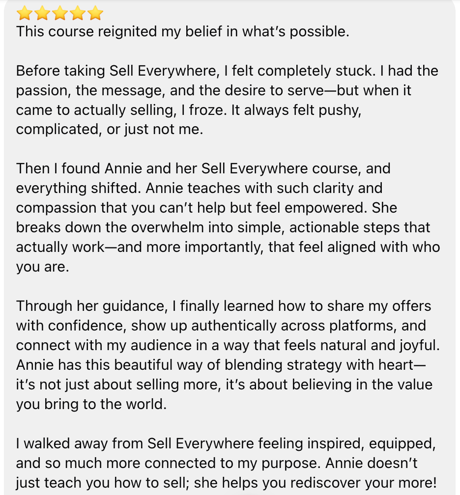Click the final line "just teach you how to sell"
Screen dimensions: 460x495
pyautogui.click(x=226, y=483)
